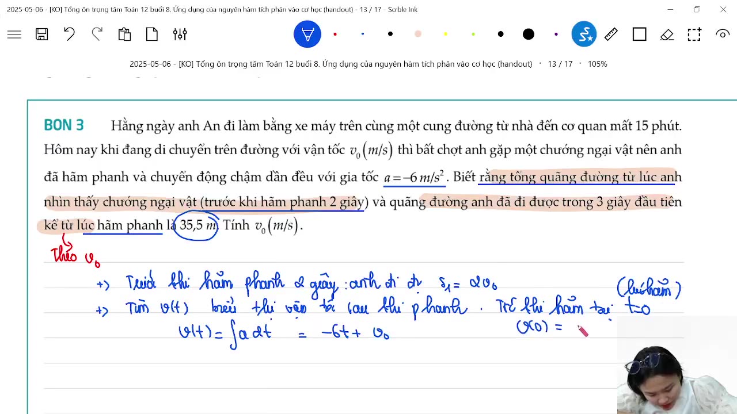Open the hamburger menu
737x414 pixels.
14,34
